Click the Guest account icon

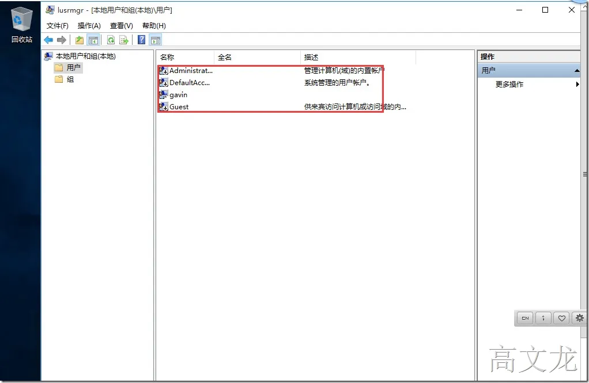pyautogui.click(x=164, y=106)
